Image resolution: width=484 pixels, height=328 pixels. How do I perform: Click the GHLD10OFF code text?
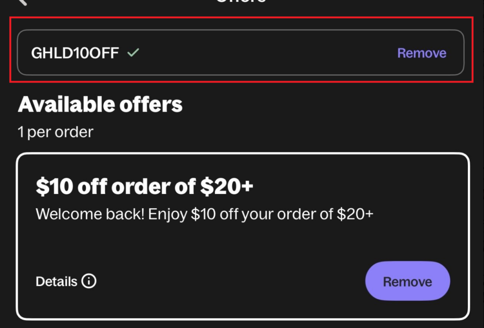pos(75,53)
